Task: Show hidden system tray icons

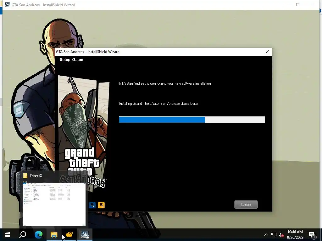Action: point(266,235)
